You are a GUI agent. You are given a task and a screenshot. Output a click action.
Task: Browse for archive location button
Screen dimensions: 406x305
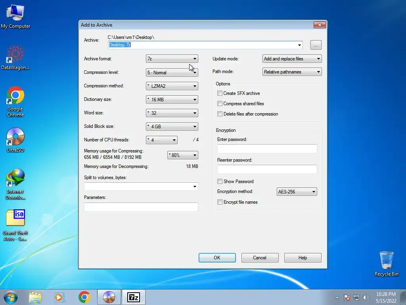(316, 45)
